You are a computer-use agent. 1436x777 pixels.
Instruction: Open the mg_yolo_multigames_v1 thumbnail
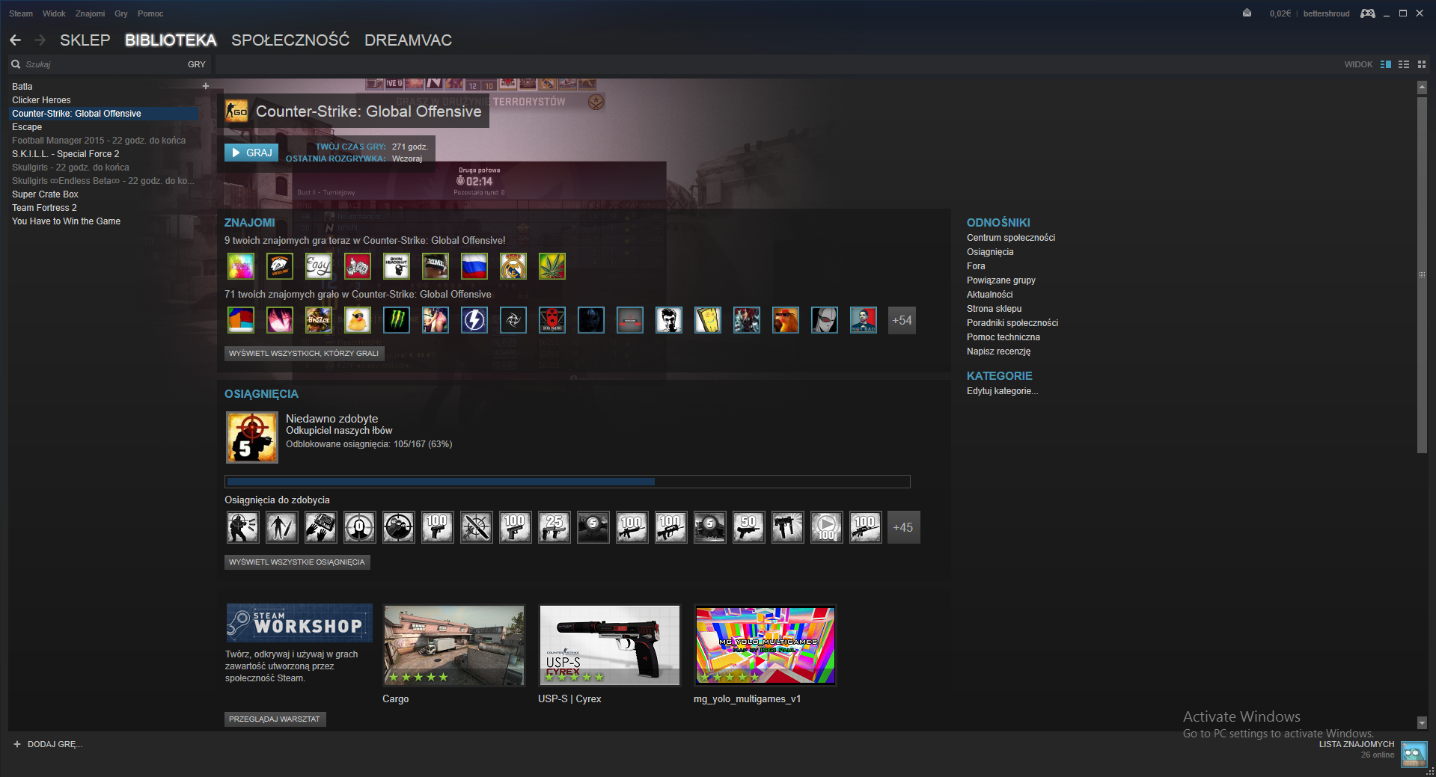coord(765,645)
